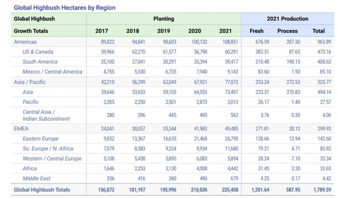Click Americas 2021 value '108,851'
The height and width of the screenshot is (199, 338).
click(x=230, y=41)
